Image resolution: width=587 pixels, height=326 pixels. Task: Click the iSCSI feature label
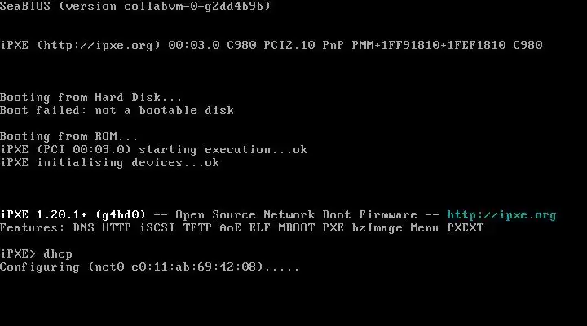coord(157,227)
